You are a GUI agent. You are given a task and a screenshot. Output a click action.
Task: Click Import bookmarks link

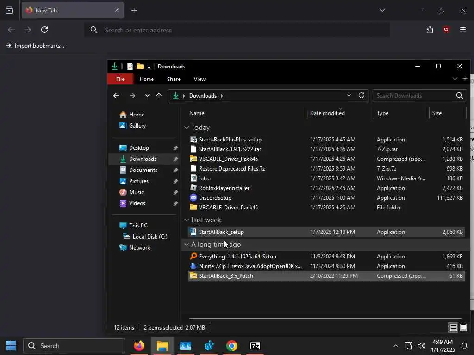click(35, 46)
